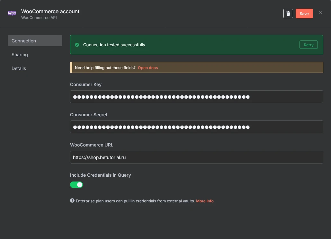Screen dimensions: 331x239
Task: Open the Connection tab
Action: 35,41
